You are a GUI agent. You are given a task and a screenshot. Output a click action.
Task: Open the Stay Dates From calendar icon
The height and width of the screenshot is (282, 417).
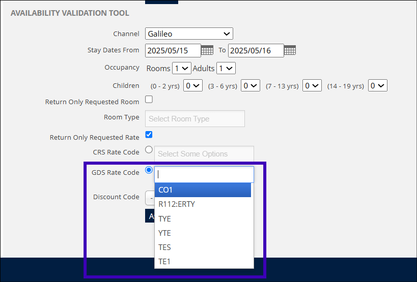[207, 50]
